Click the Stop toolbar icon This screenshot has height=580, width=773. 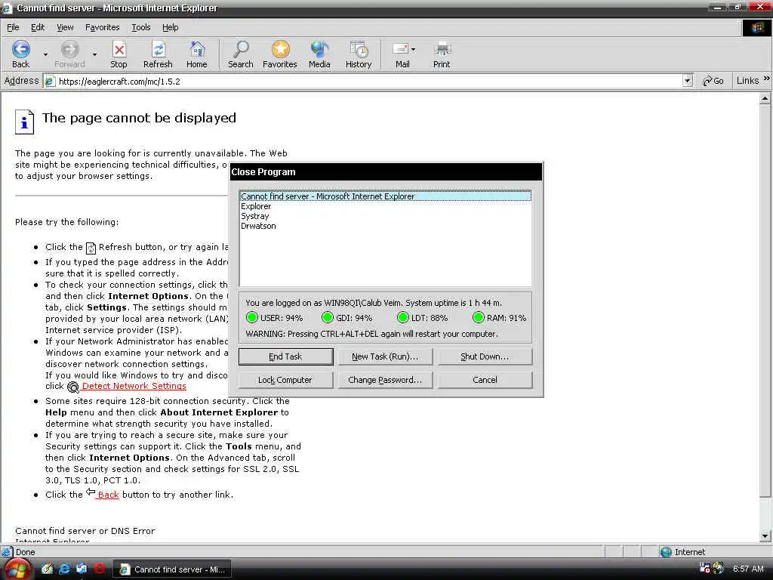pyautogui.click(x=119, y=49)
